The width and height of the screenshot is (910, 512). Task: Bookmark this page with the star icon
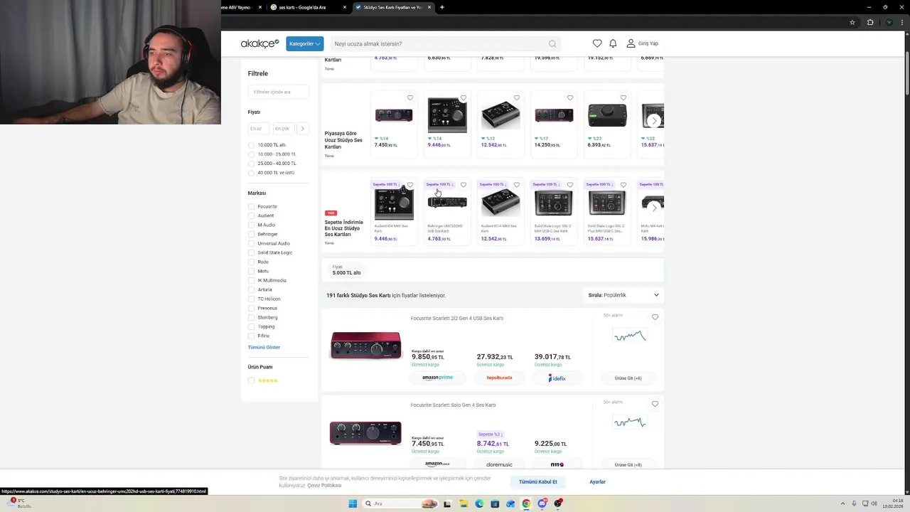coord(852,22)
